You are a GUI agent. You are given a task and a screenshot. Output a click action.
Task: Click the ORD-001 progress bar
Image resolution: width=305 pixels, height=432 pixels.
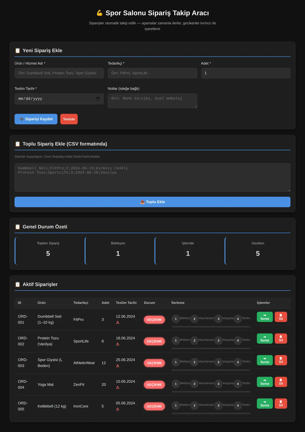click(211, 327)
